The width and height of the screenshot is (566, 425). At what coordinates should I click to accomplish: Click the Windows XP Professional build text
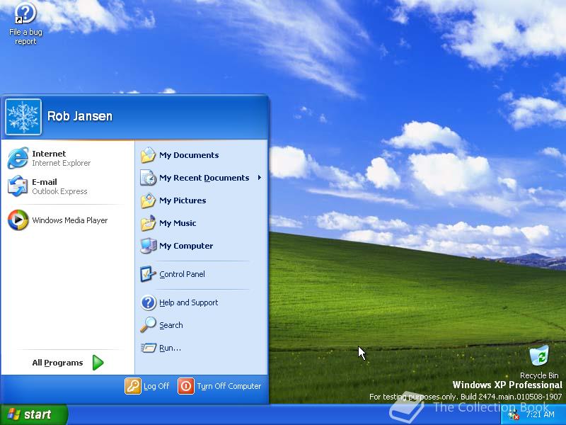point(466,397)
